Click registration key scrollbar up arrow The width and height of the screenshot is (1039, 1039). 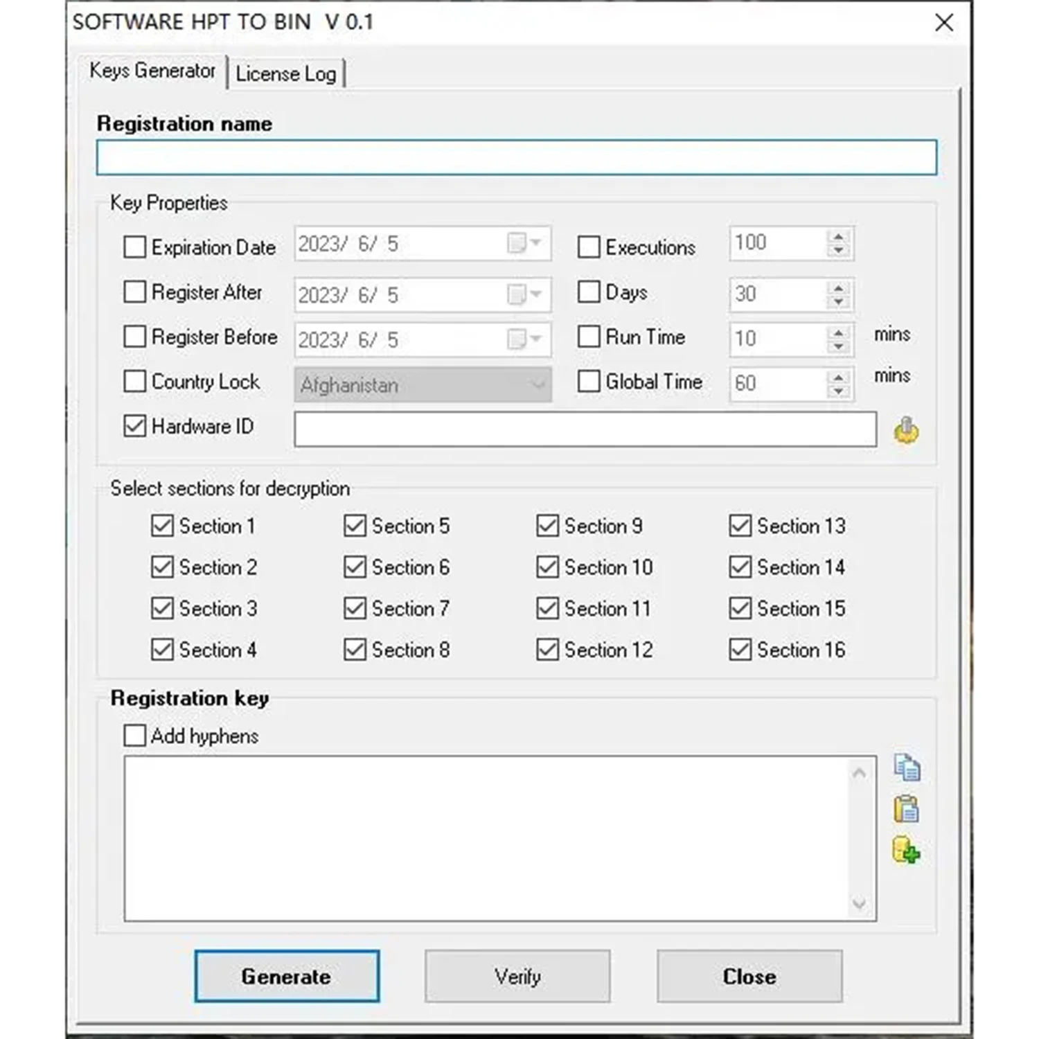[860, 772]
